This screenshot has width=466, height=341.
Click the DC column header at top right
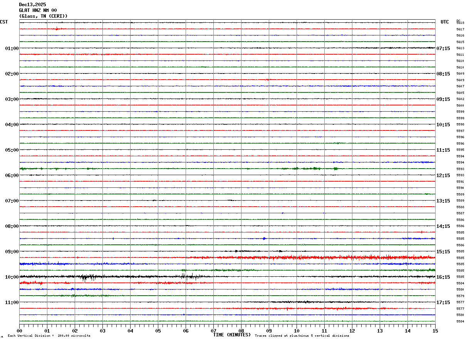(458, 21)
